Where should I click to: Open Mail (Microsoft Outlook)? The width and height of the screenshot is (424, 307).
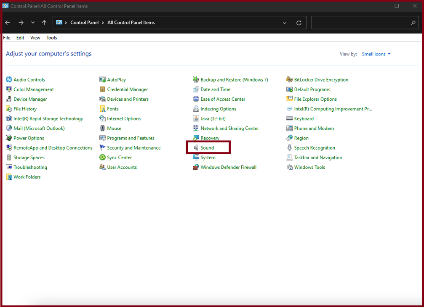coord(39,129)
